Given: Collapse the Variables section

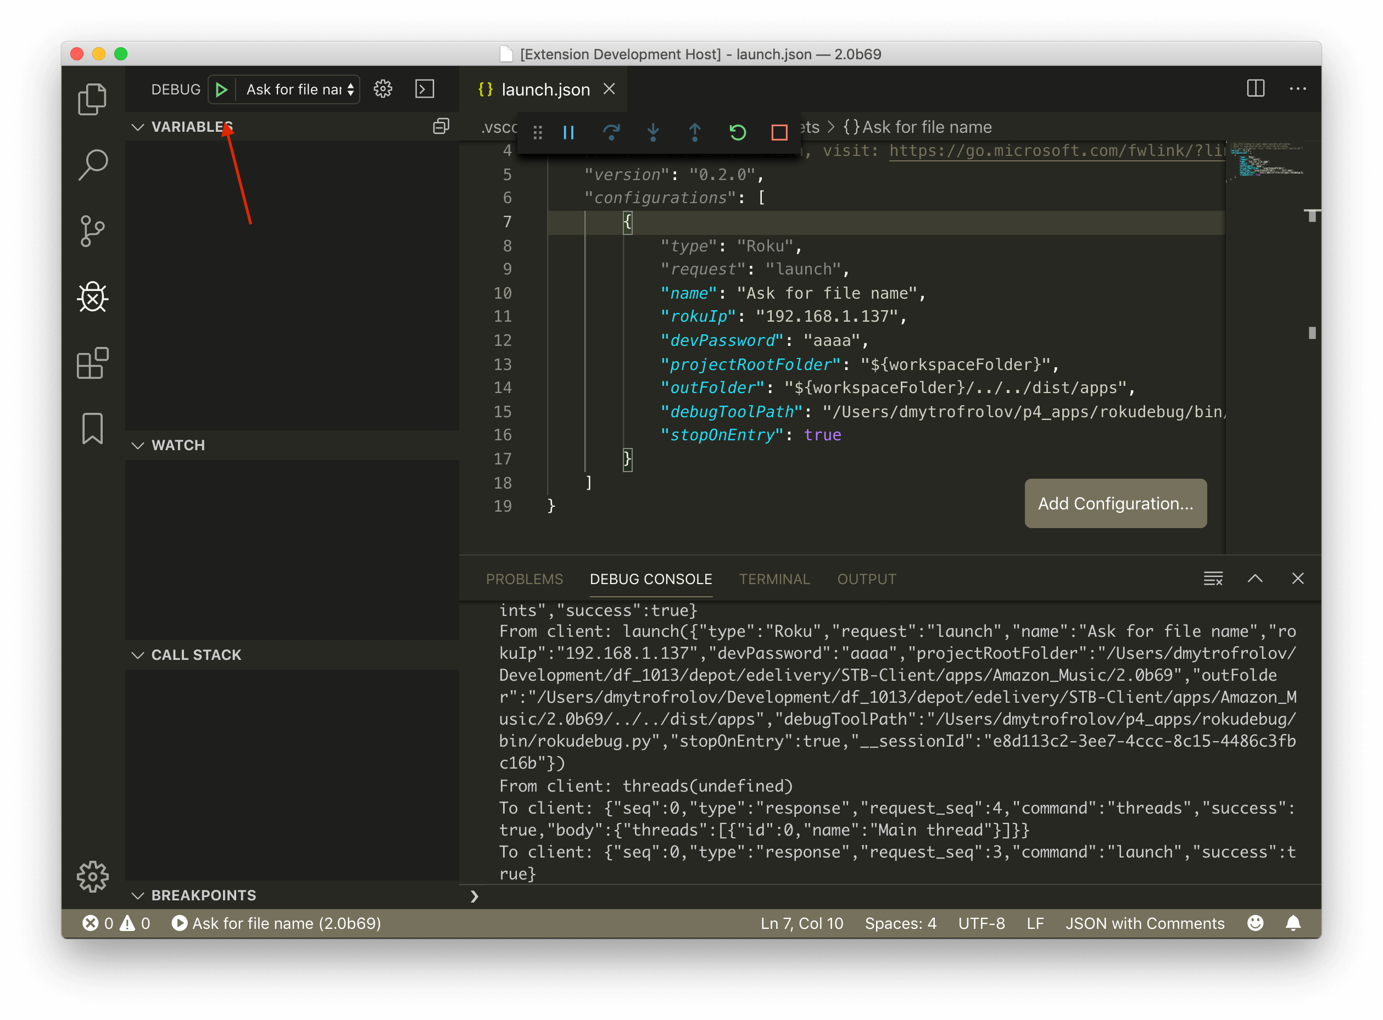Looking at the screenshot, I should [138, 127].
